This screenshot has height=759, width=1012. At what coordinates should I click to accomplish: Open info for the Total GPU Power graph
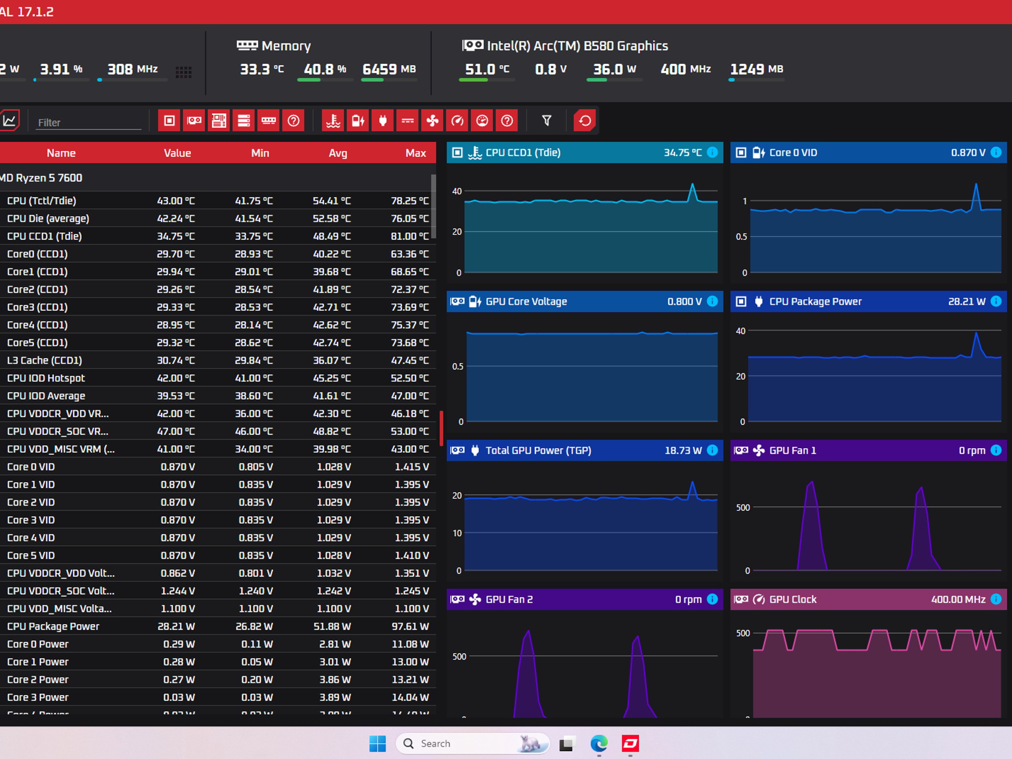tap(713, 450)
